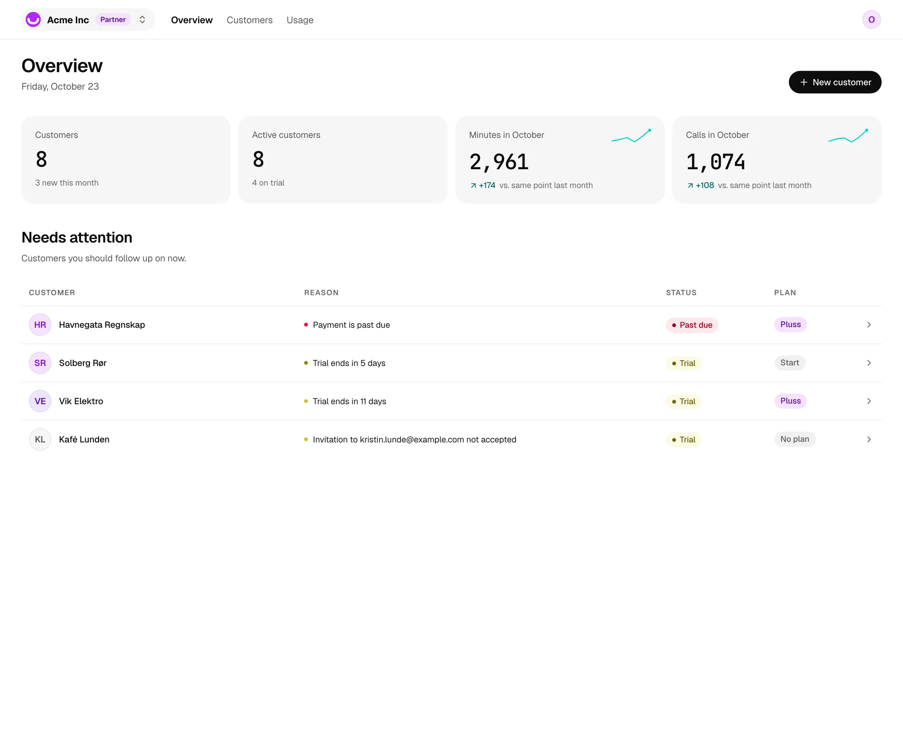The width and height of the screenshot is (903, 747).
Task: Click the Pluss plan badge for Havnegata Regnskap
Action: click(x=791, y=324)
